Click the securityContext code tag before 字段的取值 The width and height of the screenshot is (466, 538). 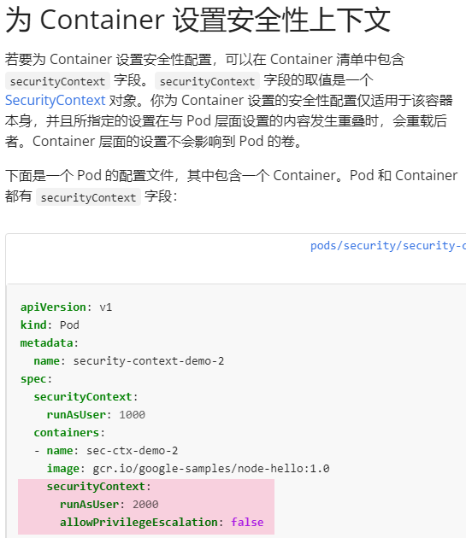[x=207, y=81]
